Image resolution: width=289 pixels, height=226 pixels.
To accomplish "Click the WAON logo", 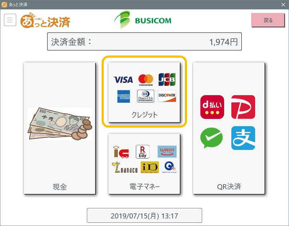I will [167, 151].
